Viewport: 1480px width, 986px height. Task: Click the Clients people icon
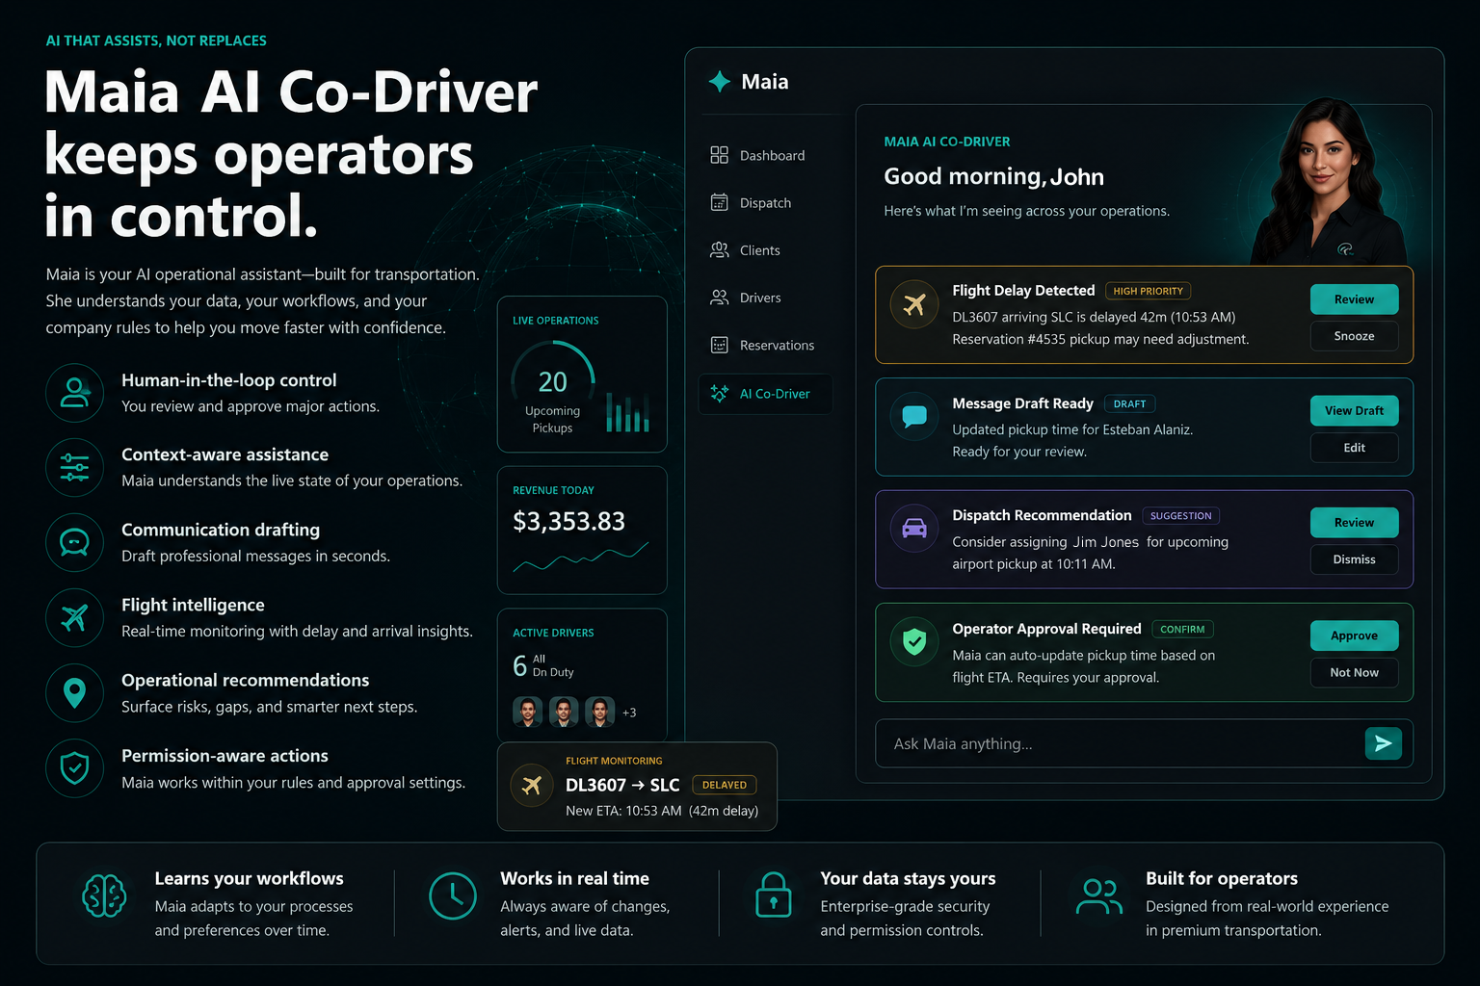coord(719,250)
